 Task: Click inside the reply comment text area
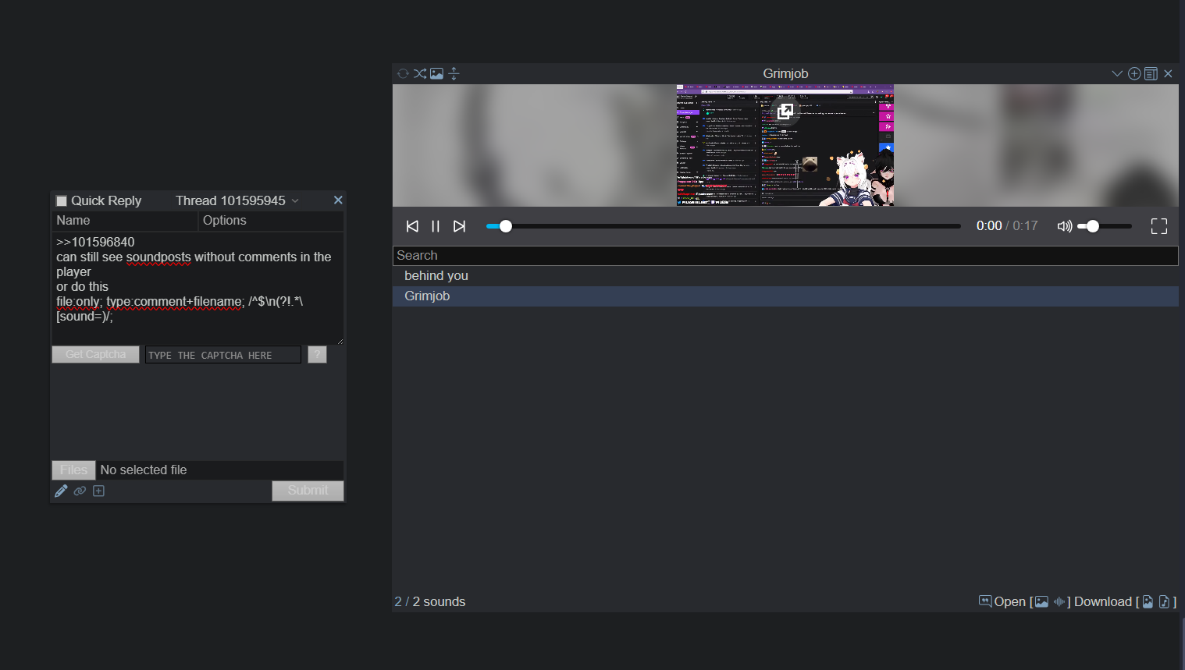click(x=197, y=288)
